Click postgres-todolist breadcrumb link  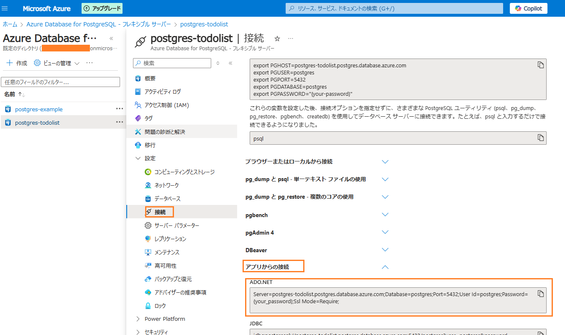click(x=204, y=24)
